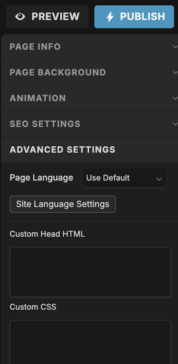Expand SEO Settings chevron arrow
This screenshot has width=178, height=364.
point(175,124)
